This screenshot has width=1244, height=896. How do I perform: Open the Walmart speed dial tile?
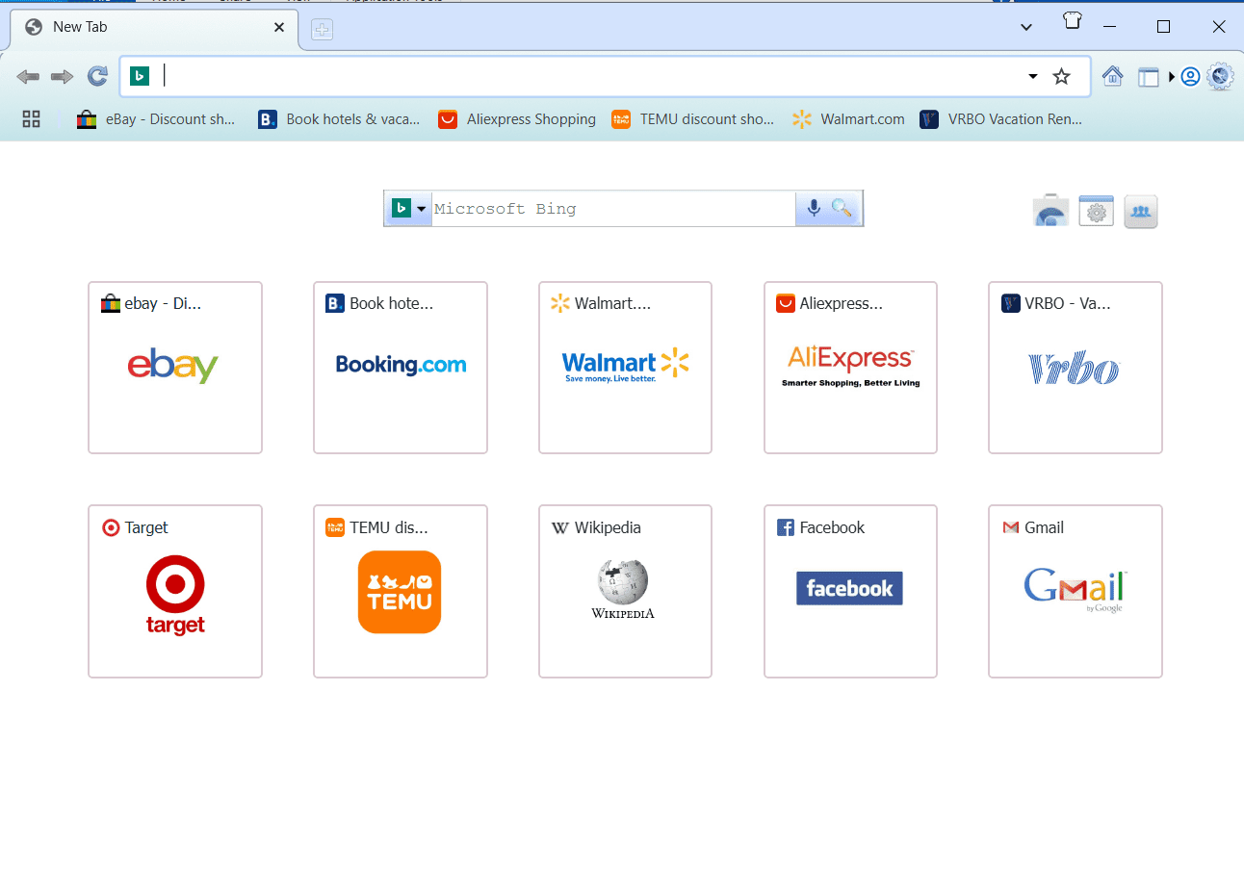pyautogui.click(x=625, y=368)
